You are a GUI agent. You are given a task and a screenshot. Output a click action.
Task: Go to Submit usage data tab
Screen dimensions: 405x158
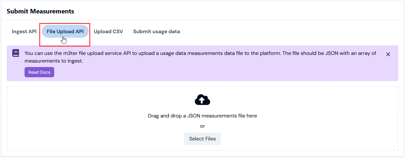pyautogui.click(x=156, y=32)
